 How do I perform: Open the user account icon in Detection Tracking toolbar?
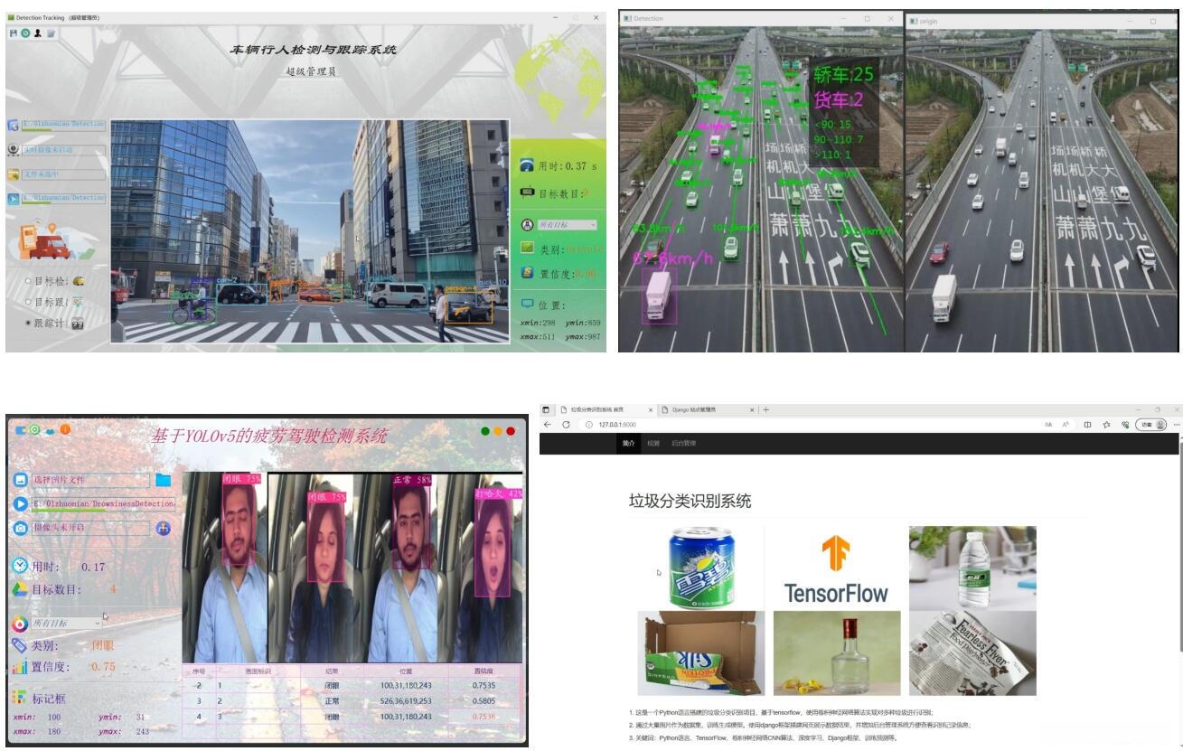click(x=38, y=33)
